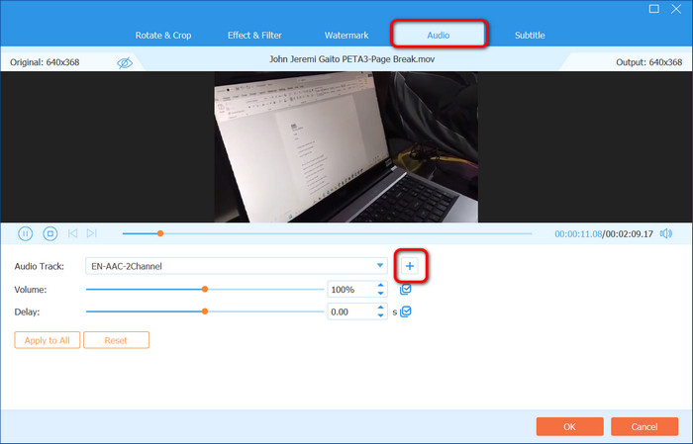Image resolution: width=693 pixels, height=444 pixels.
Task: Pause the video playback
Action: [x=26, y=233]
